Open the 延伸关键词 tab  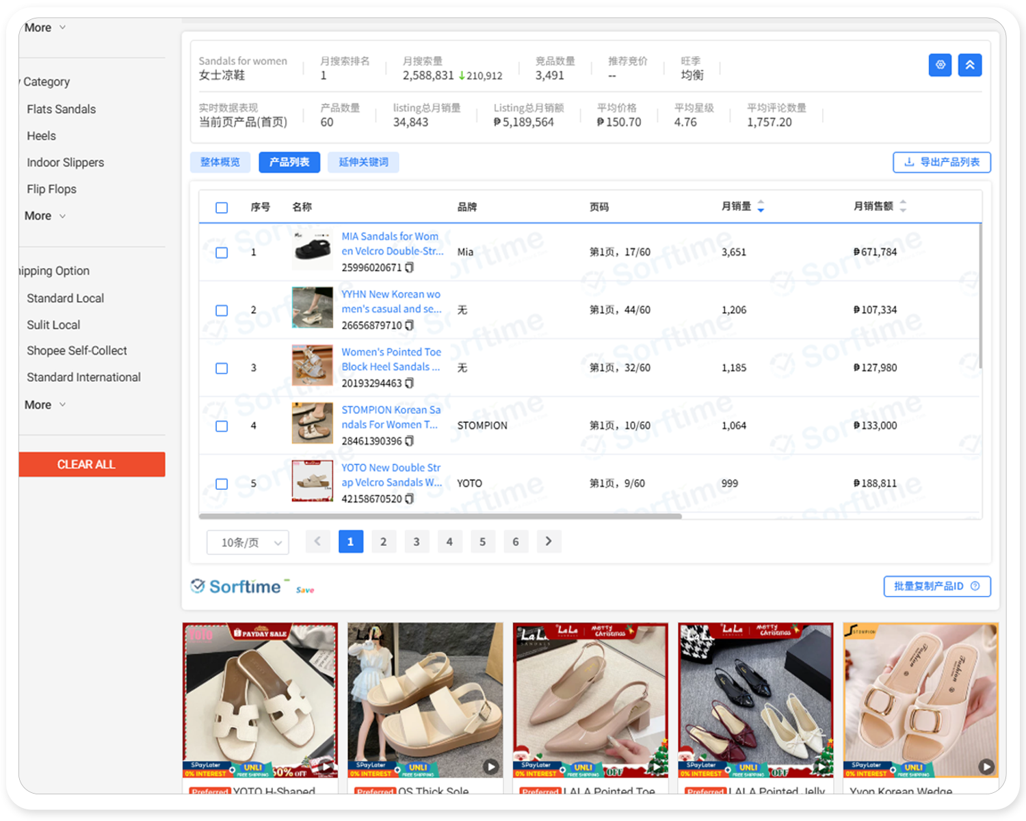tap(363, 162)
